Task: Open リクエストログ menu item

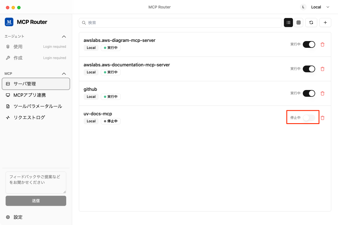Action: (36, 118)
